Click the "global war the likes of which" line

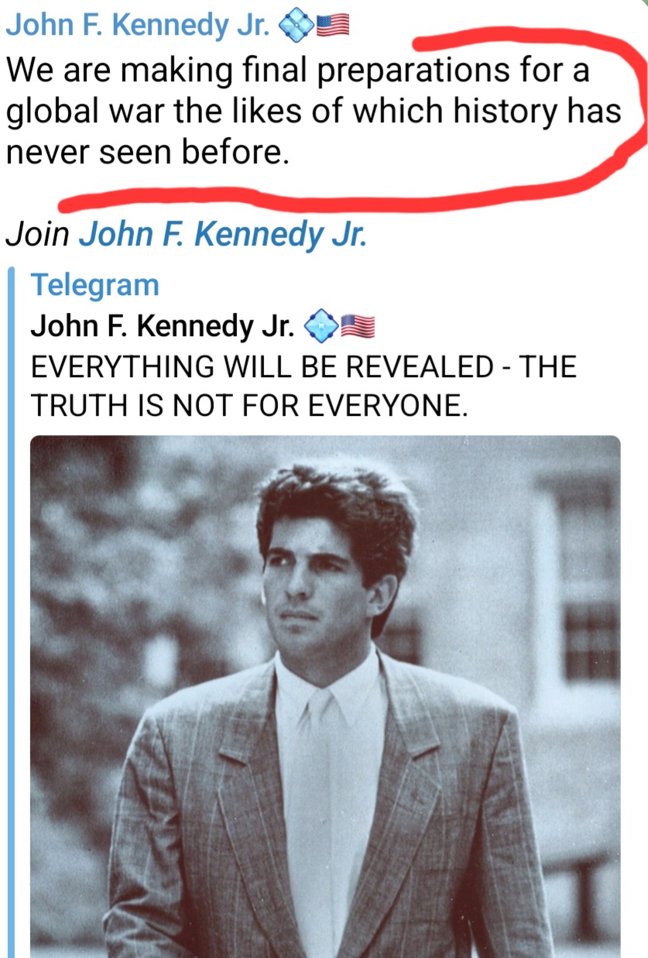point(314,112)
